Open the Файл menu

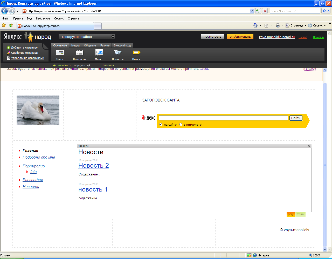pyautogui.click(x=6, y=18)
